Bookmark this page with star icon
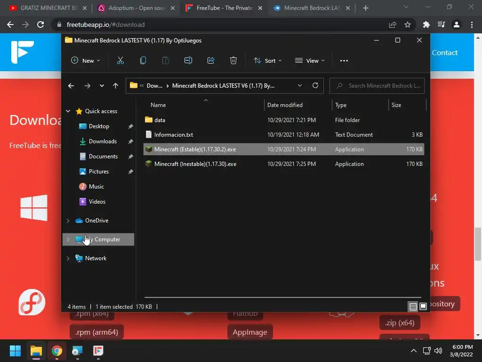Viewport: 482px width, 362px height. click(x=408, y=25)
